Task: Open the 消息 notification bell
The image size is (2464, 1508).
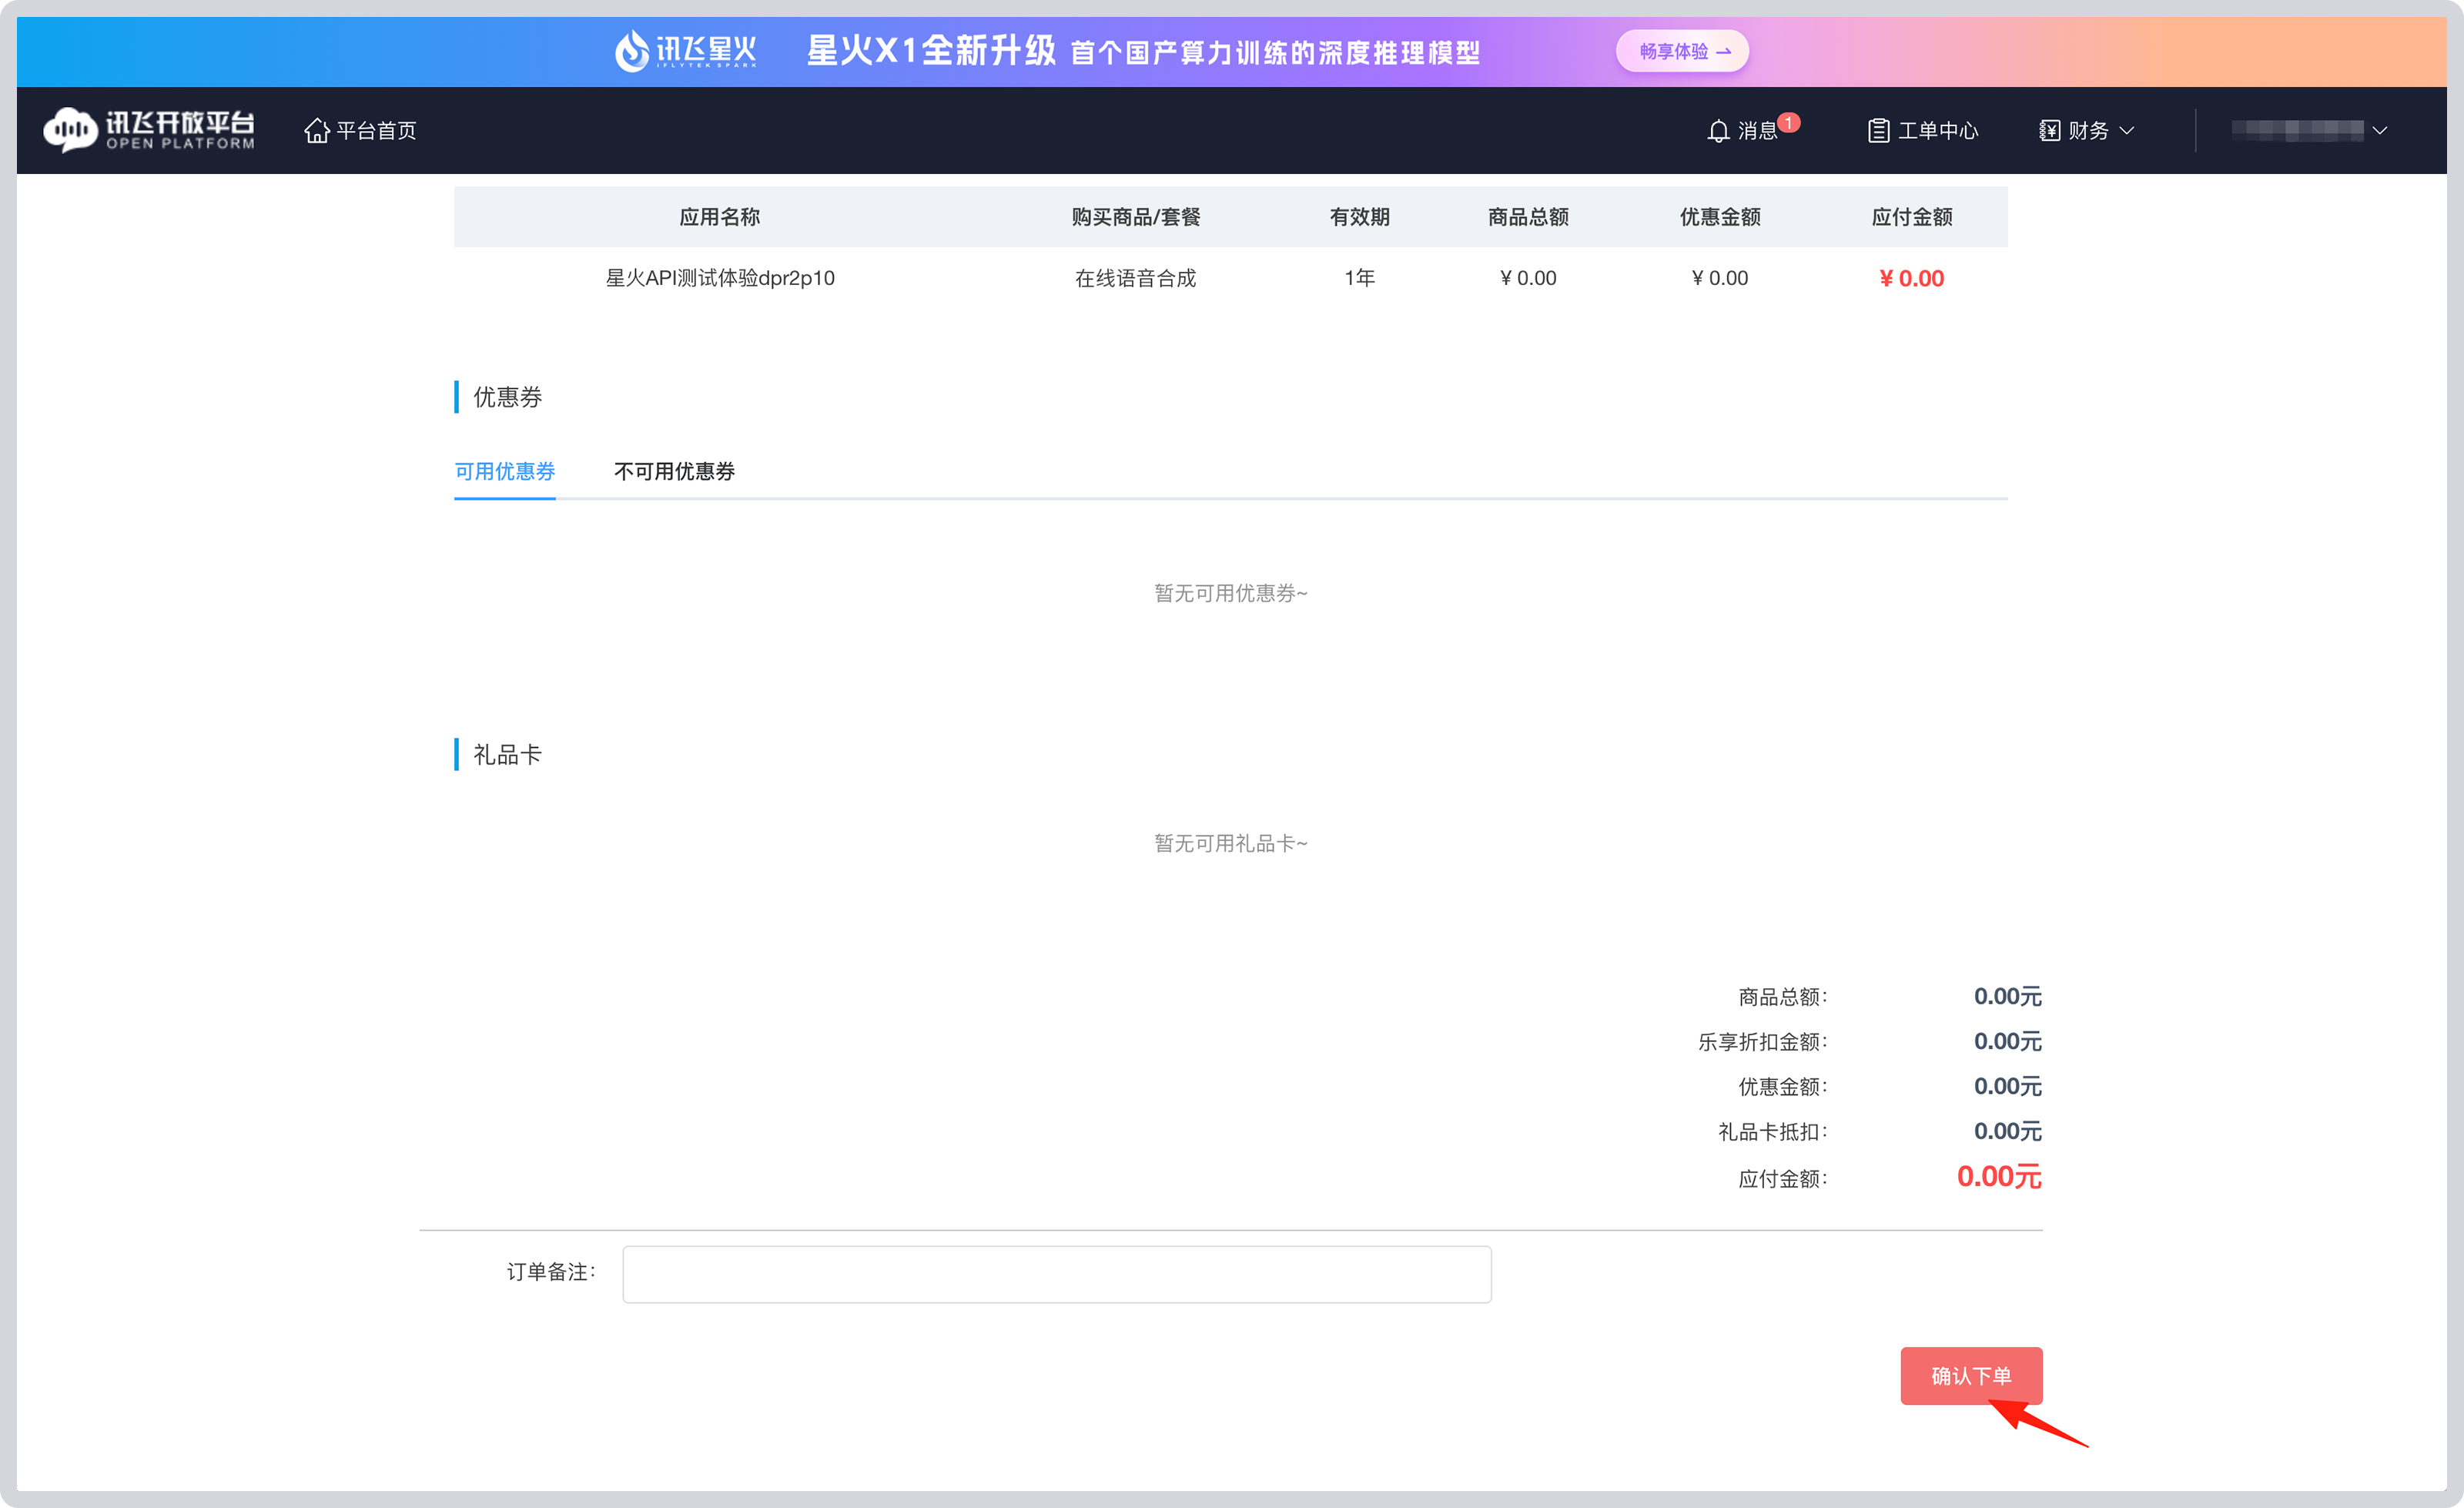Action: pyautogui.click(x=1750, y=130)
